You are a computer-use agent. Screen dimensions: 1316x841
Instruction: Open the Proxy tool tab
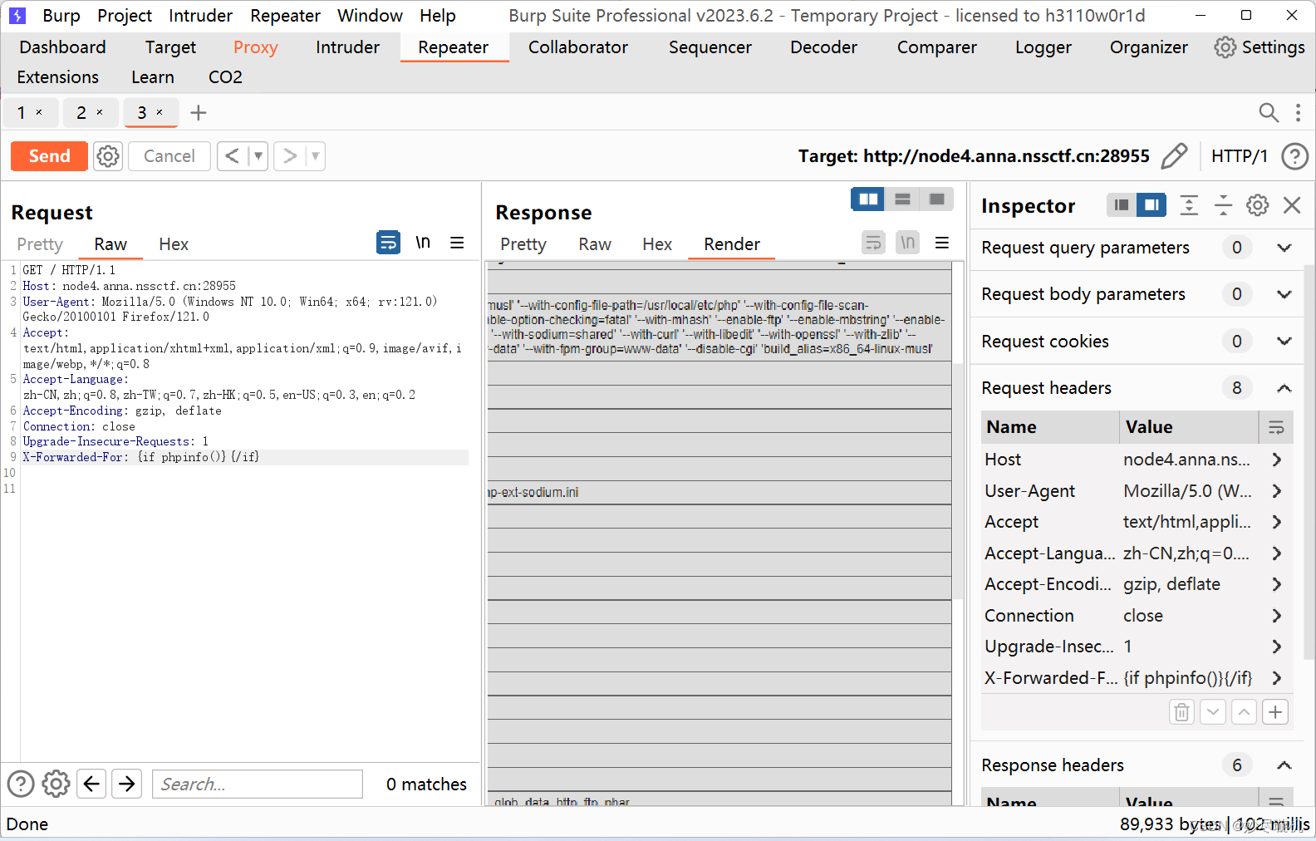tap(255, 47)
